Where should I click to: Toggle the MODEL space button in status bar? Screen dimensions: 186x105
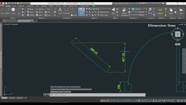(103, 101)
